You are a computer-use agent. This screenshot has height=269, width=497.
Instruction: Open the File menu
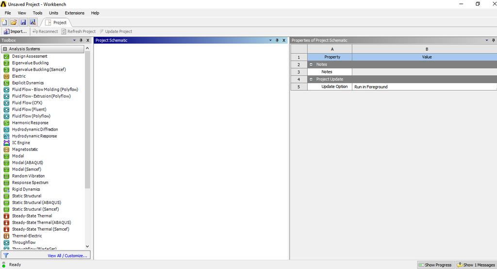tap(8, 13)
